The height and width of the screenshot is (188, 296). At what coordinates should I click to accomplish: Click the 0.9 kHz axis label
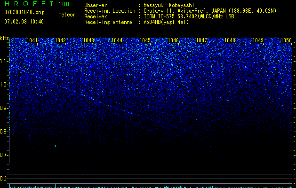4,108
